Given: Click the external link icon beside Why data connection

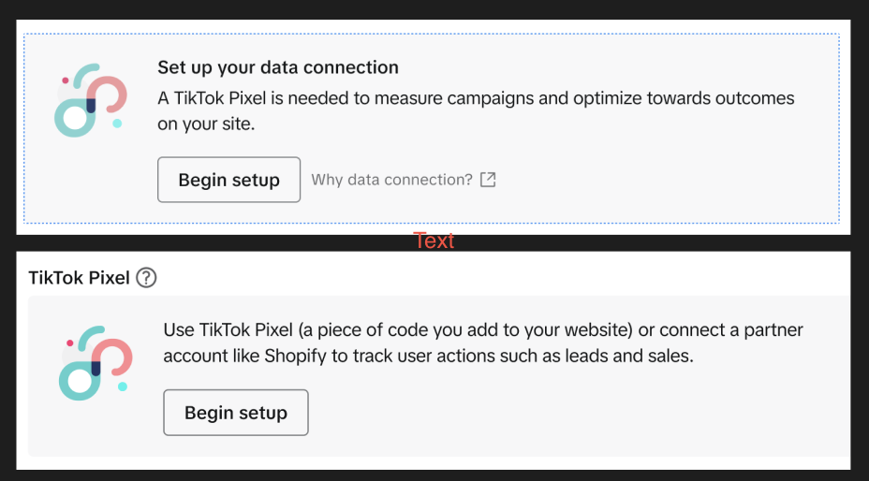Looking at the screenshot, I should 488,180.
